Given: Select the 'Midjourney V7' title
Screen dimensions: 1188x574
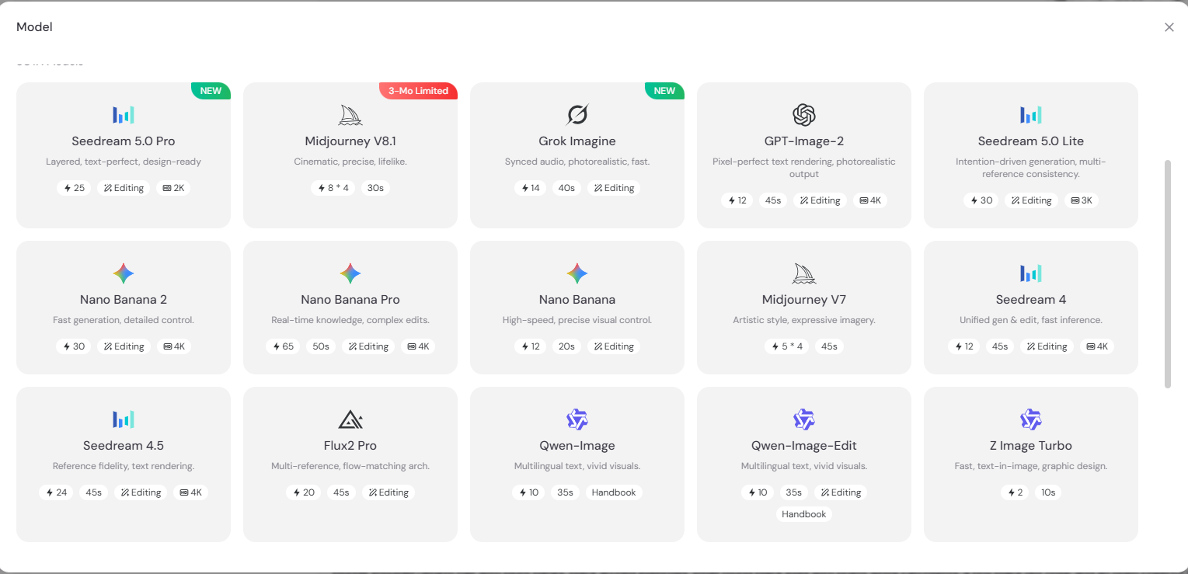Looking at the screenshot, I should coord(804,300).
